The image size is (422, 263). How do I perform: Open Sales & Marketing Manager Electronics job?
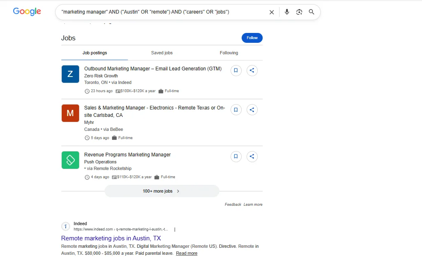click(154, 111)
